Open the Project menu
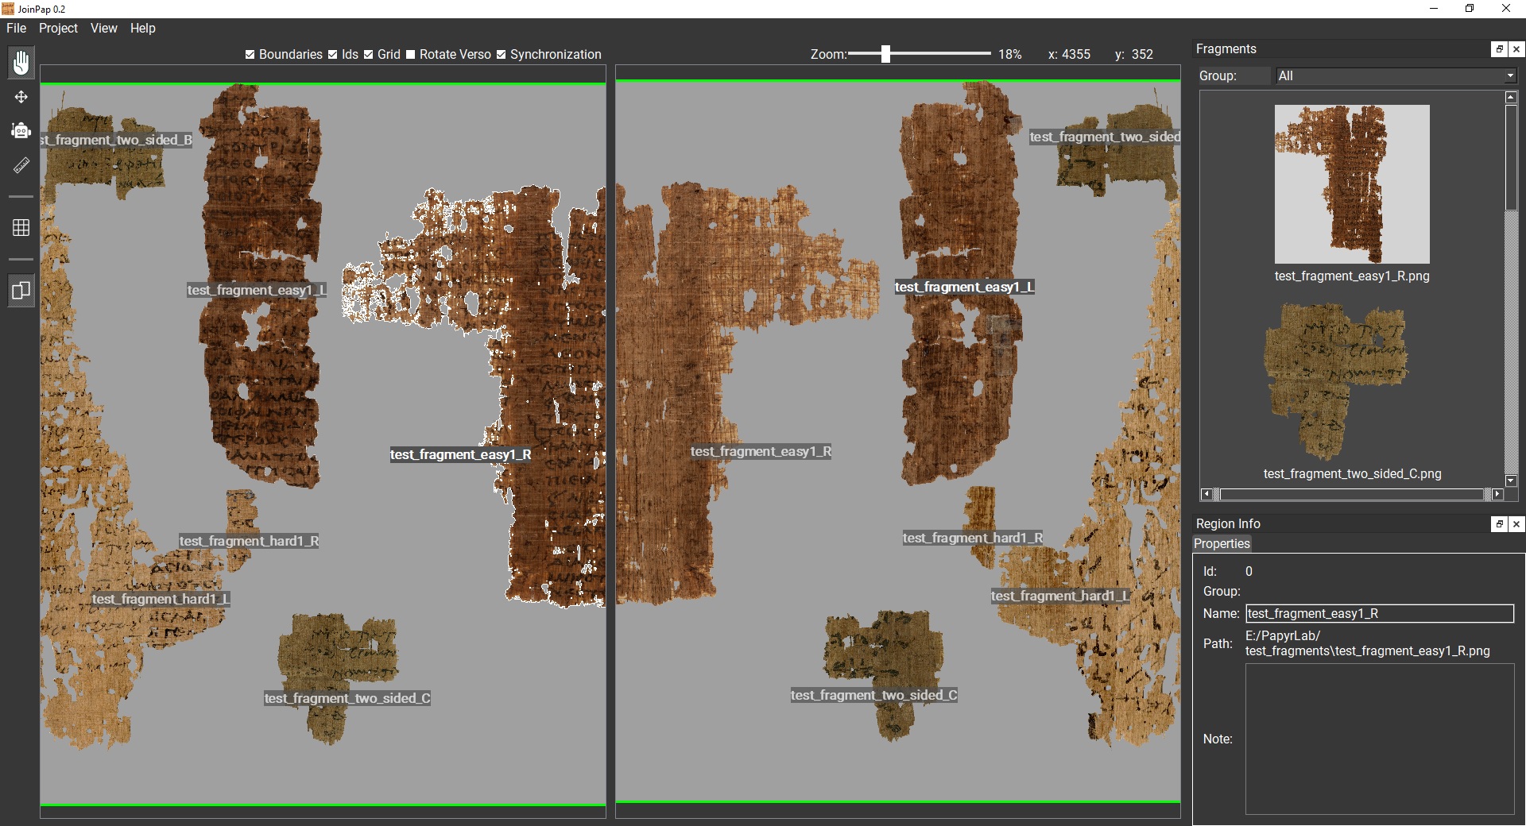The height and width of the screenshot is (826, 1526). (x=57, y=28)
